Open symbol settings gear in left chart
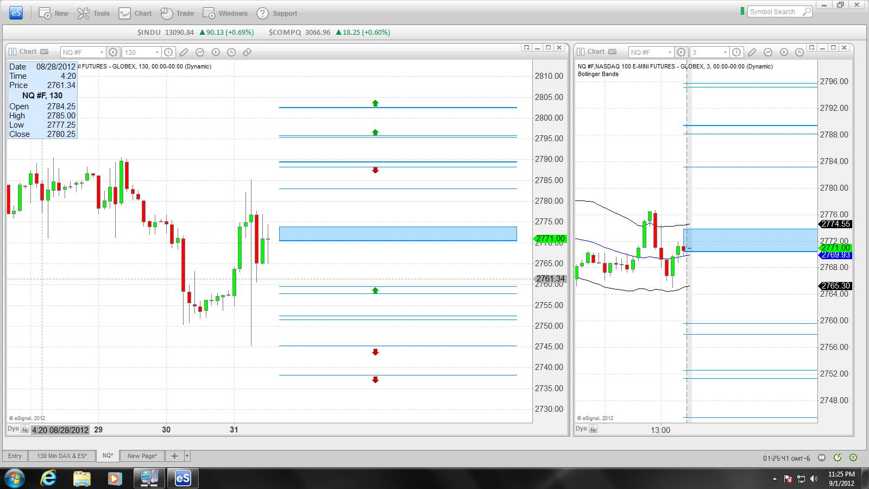 point(113,52)
